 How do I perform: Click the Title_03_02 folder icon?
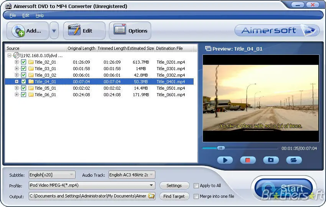31,75
